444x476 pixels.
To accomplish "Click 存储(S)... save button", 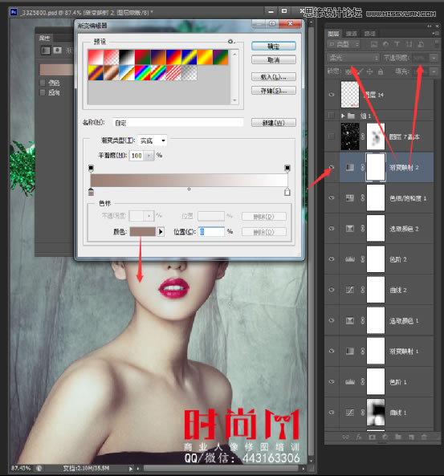I will click(274, 91).
